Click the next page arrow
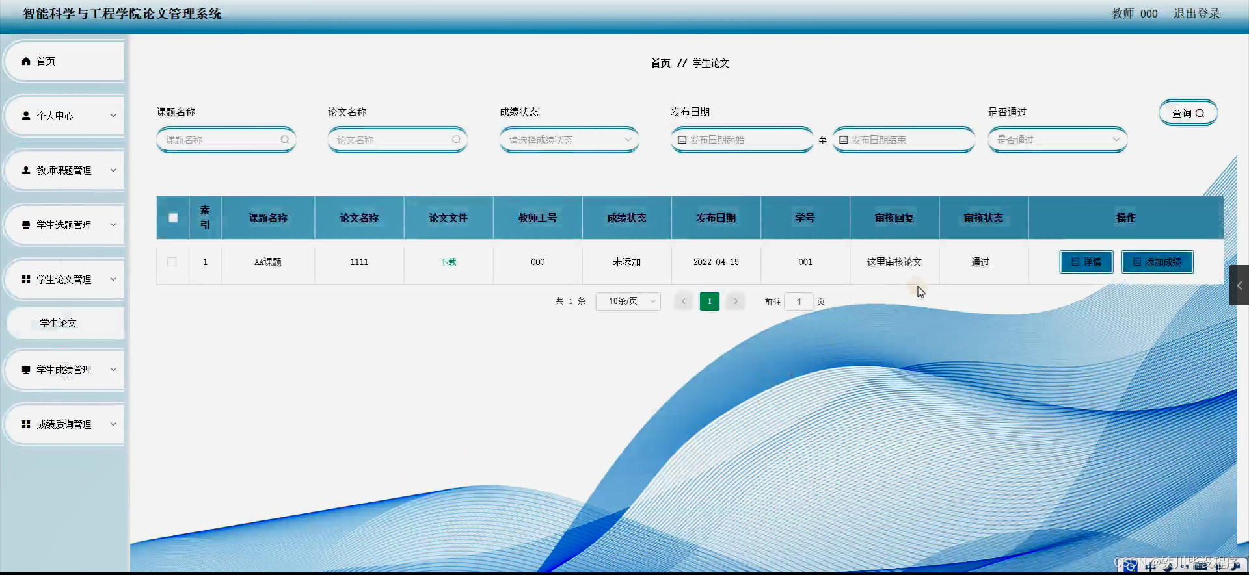The image size is (1249, 575). point(736,301)
